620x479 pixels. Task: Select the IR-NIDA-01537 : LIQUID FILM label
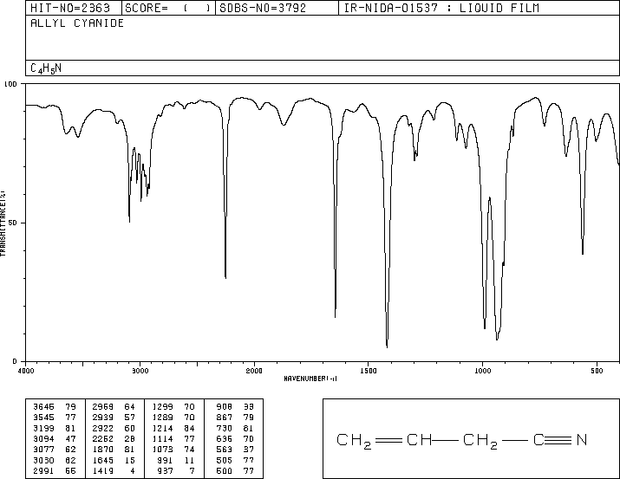pos(441,8)
